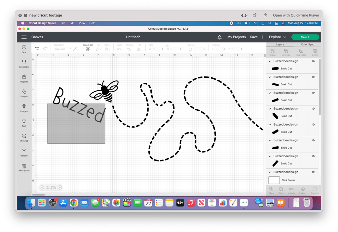Open the notifications bell
Screen dimensions: 338x232
(x=219, y=37)
